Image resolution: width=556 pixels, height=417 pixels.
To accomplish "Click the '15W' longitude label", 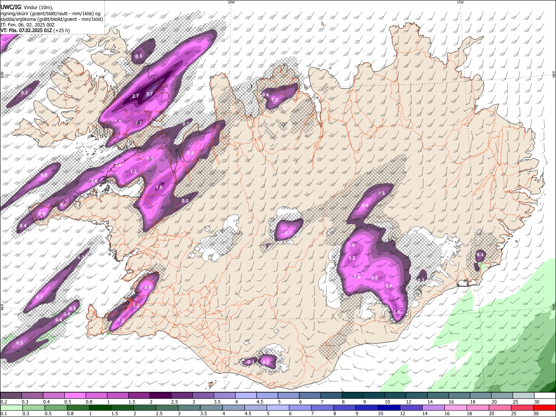I will coord(460,2).
